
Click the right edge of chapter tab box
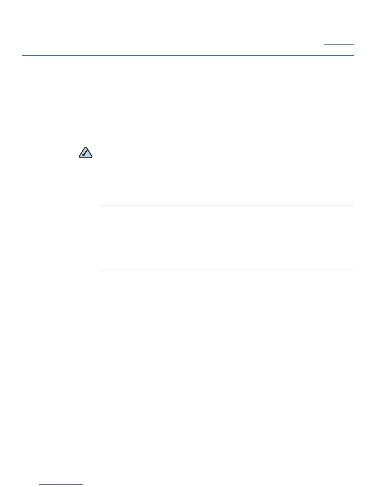coord(354,50)
